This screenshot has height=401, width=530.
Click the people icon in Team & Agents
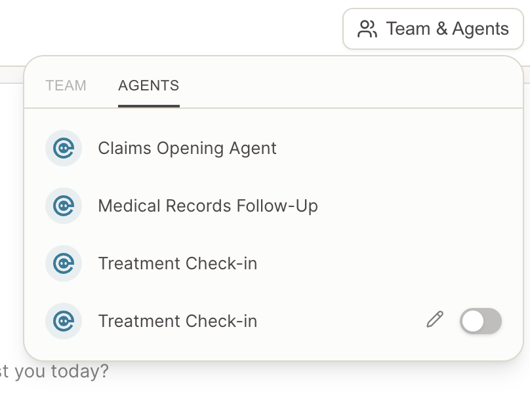(367, 29)
